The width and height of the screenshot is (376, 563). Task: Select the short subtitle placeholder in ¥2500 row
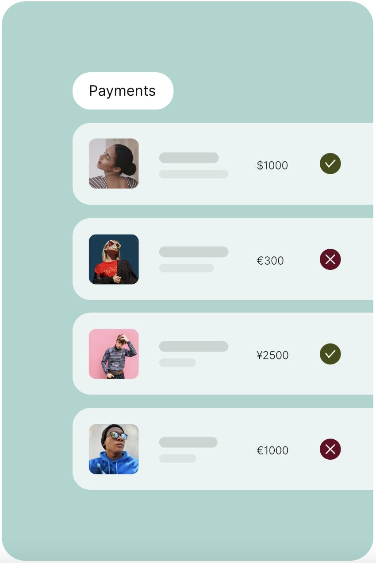177,363
